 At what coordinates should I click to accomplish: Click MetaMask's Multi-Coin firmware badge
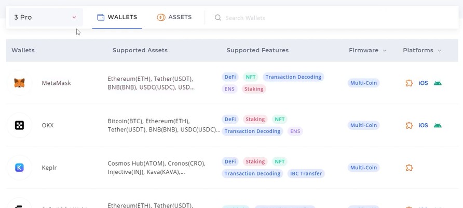coord(363,83)
